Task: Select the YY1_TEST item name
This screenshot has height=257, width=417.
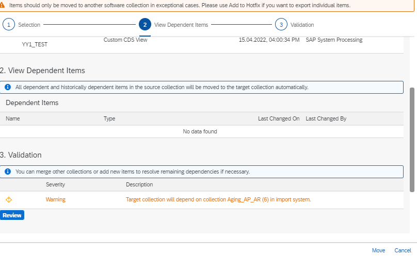Action: coord(35,44)
